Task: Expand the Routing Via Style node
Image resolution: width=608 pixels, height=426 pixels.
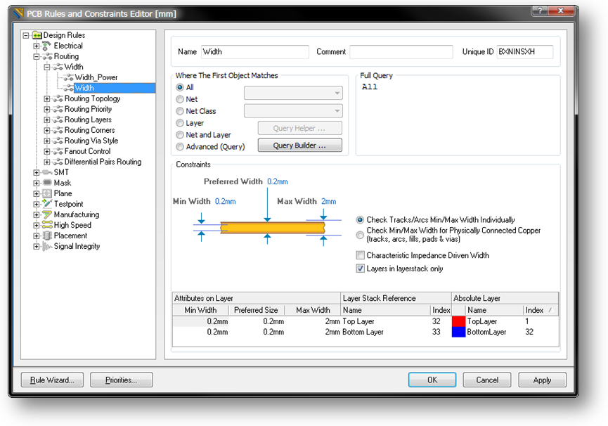Action: 47,141
